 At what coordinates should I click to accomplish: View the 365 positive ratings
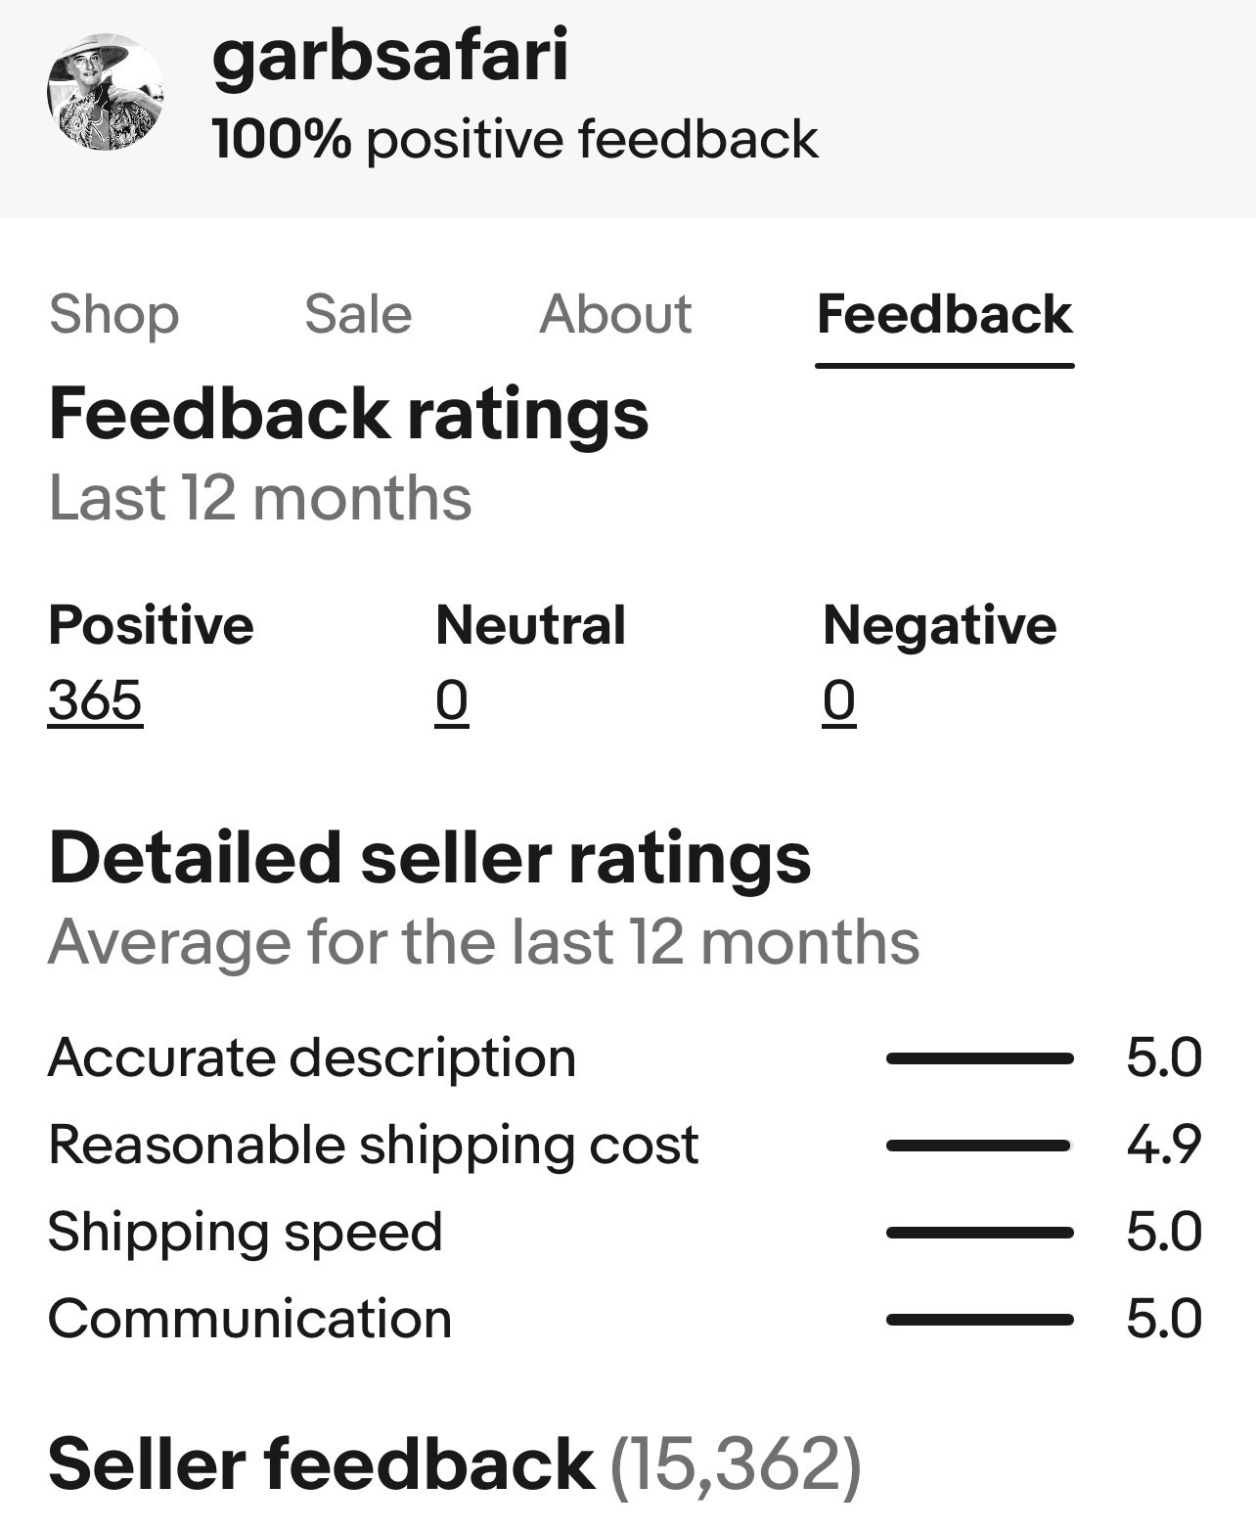coord(95,700)
